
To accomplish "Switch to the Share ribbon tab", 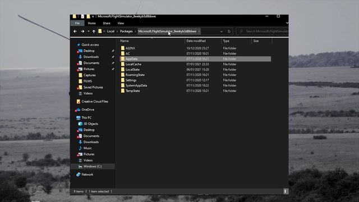I will (x=107, y=23).
